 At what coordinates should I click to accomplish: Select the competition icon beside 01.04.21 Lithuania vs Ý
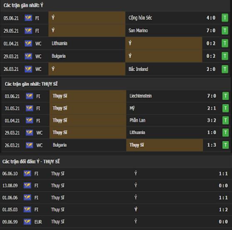[28, 43]
